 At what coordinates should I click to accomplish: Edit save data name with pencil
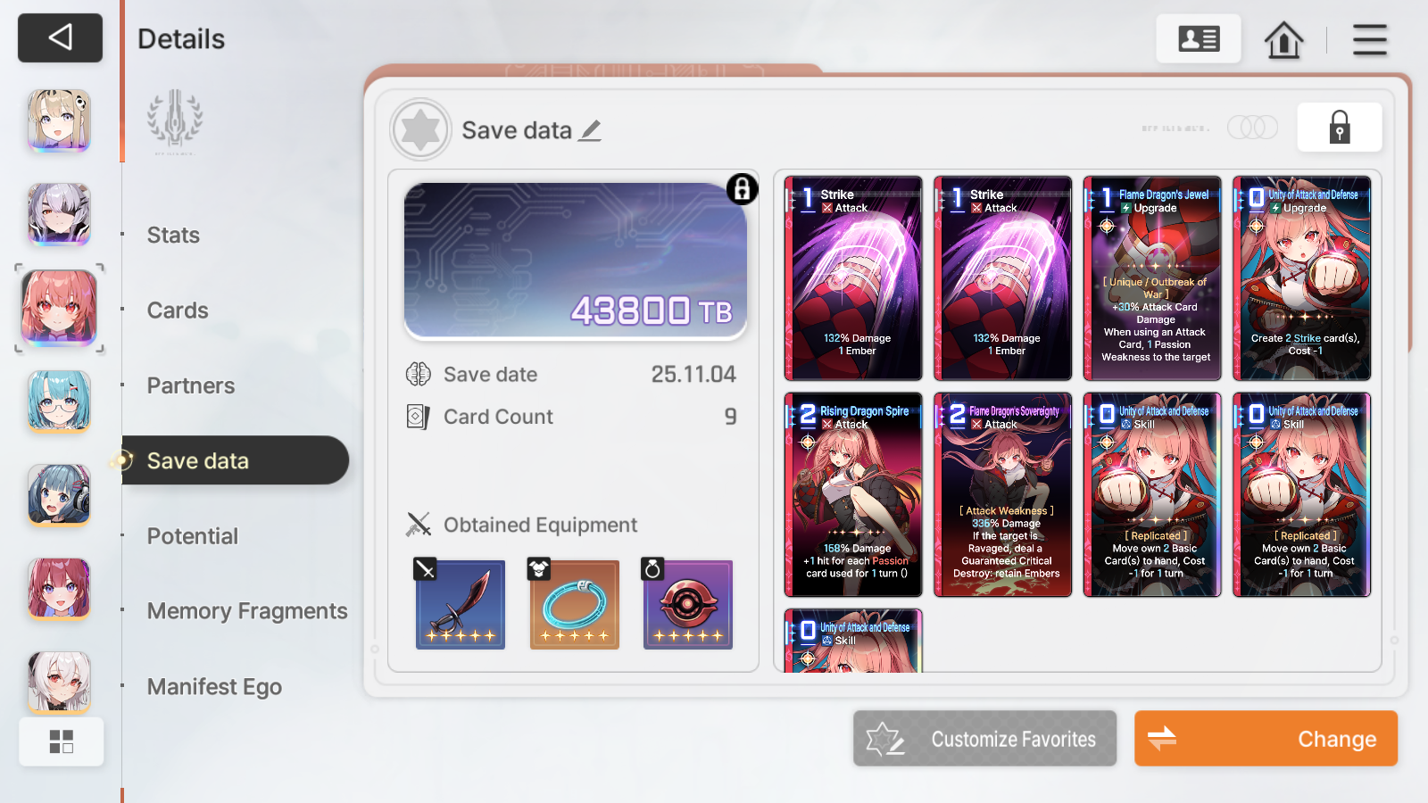click(590, 130)
